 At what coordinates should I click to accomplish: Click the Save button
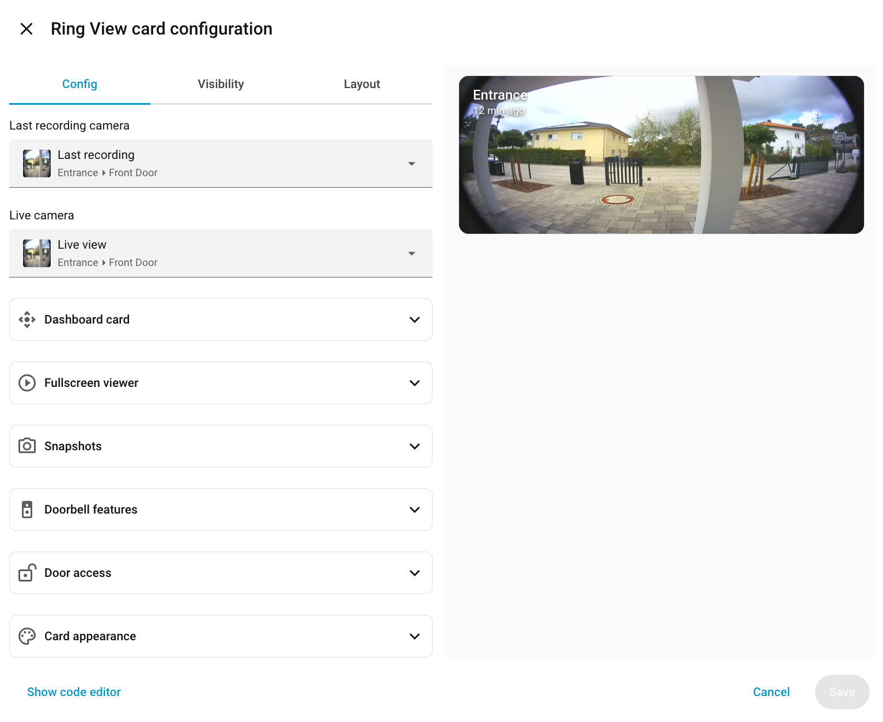pos(842,692)
